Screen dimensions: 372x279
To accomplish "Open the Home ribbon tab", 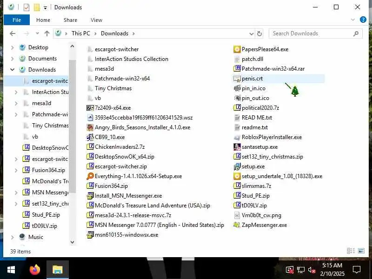I will (43, 20).
